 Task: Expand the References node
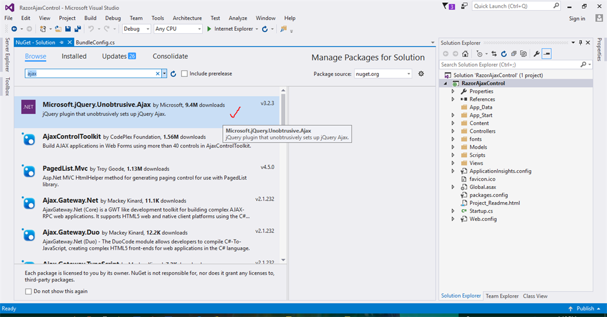coord(453,100)
